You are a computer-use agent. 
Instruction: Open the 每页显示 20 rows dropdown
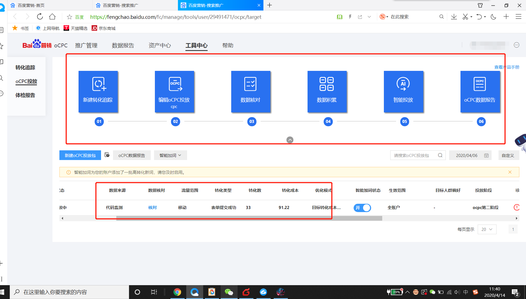point(487,229)
